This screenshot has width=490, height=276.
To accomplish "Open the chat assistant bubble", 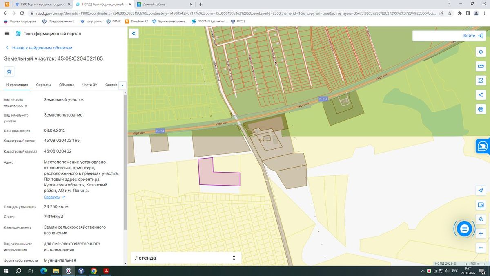I will pyautogui.click(x=464, y=229).
